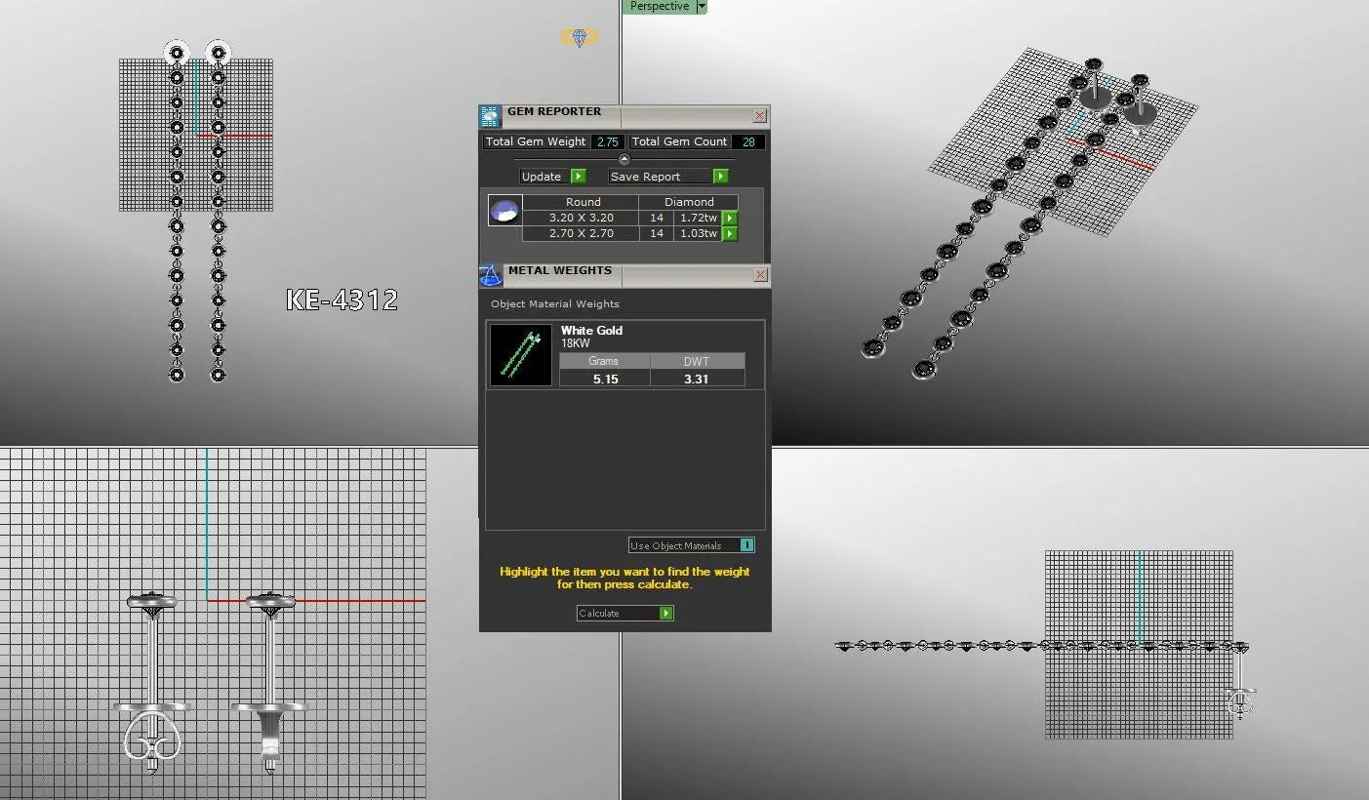Click the Gem Reporter panel icon
The width and height of the screenshot is (1369, 800).
point(490,116)
